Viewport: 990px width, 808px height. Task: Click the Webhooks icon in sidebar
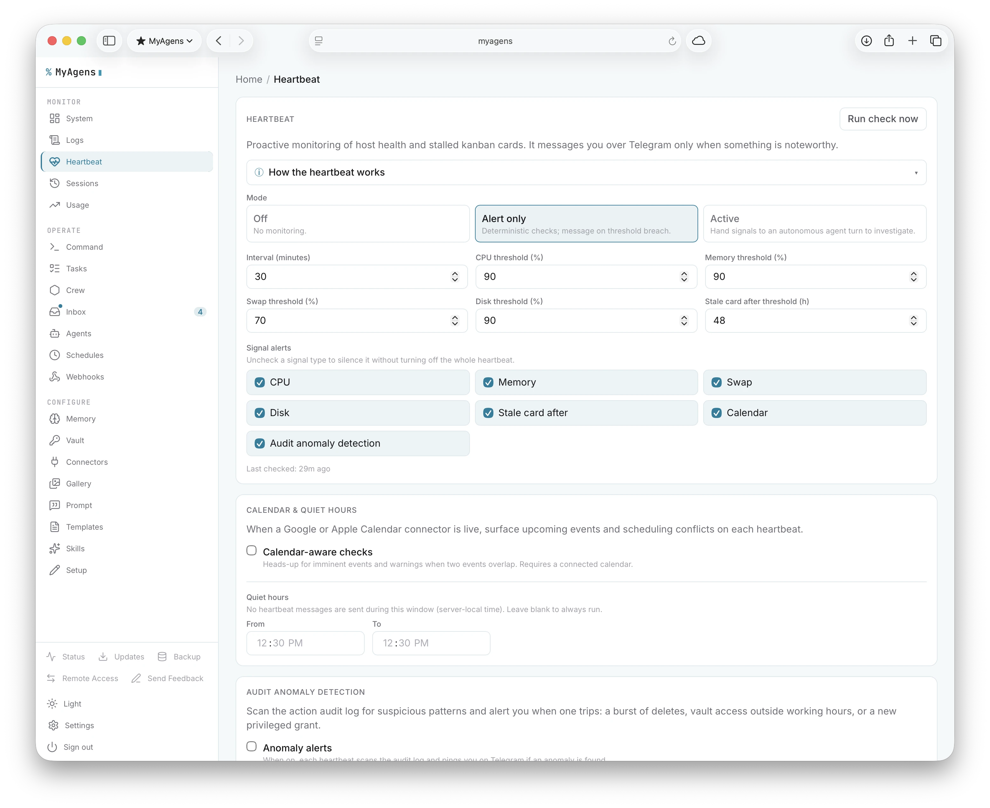pyautogui.click(x=54, y=377)
